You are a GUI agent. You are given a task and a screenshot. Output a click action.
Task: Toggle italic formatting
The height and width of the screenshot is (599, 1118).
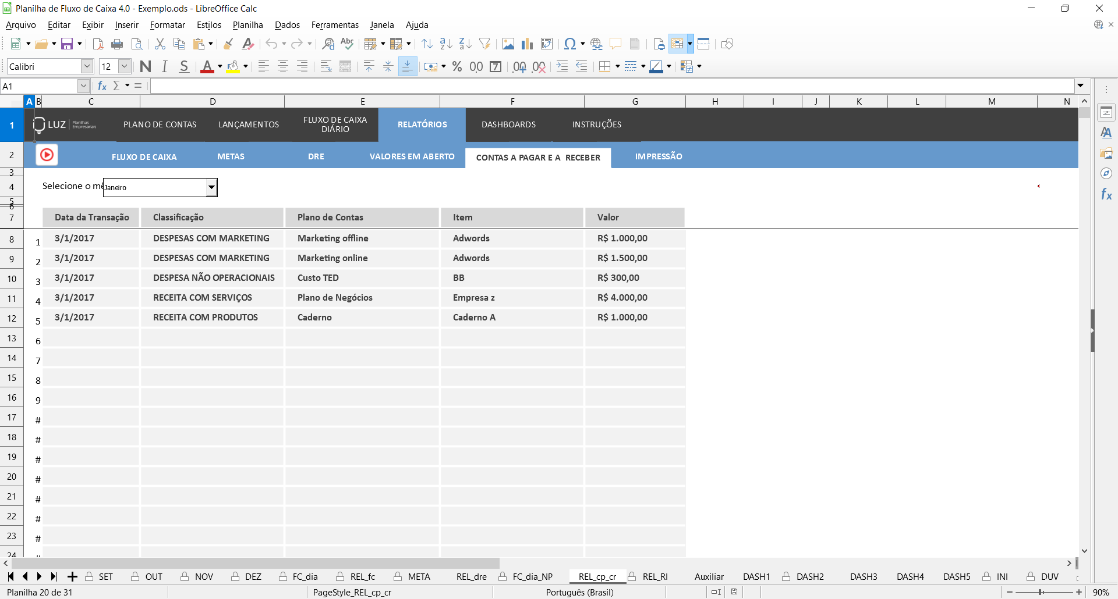165,67
